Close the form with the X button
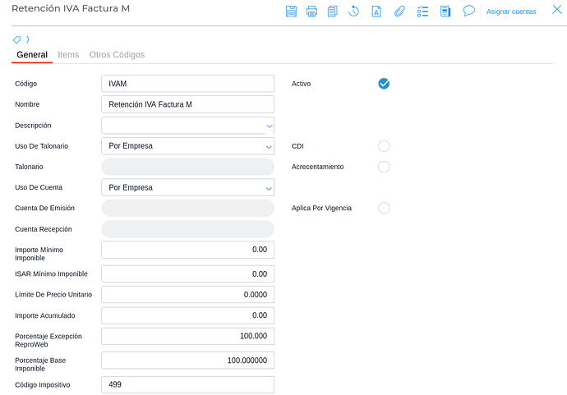567x395 pixels. click(556, 11)
